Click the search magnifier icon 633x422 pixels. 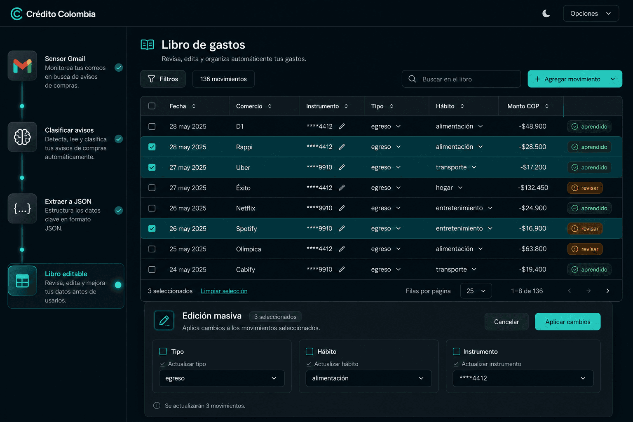pyautogui.click(x=412, y=79)
